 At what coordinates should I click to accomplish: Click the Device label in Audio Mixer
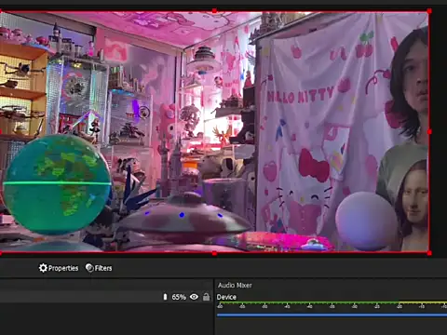tap(226, 297)
